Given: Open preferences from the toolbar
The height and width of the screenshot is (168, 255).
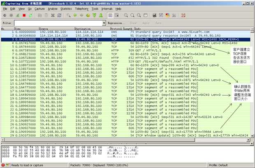Looking at the screenshot, I should click(x=174, y=16).
